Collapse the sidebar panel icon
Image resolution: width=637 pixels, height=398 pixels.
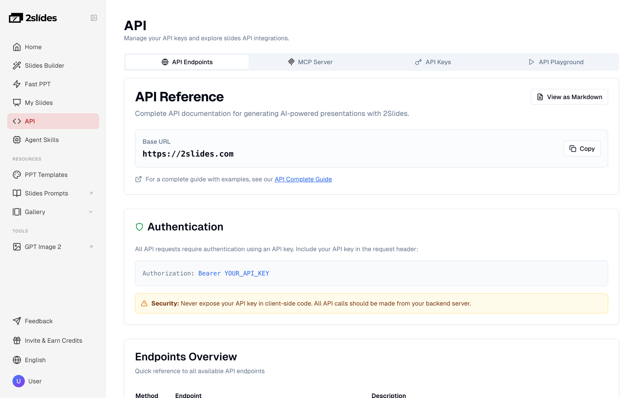coord(94,18)
